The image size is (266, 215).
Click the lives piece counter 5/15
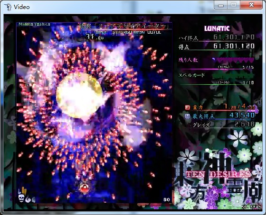coord(248,67)
